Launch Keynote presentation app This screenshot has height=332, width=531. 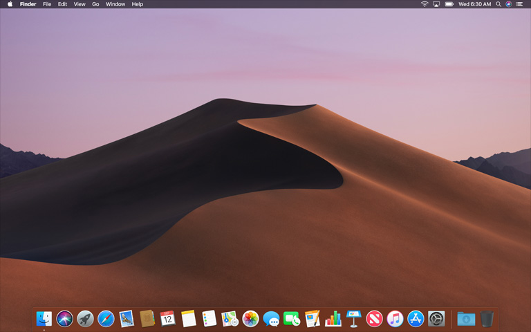[x=354, y=319]
